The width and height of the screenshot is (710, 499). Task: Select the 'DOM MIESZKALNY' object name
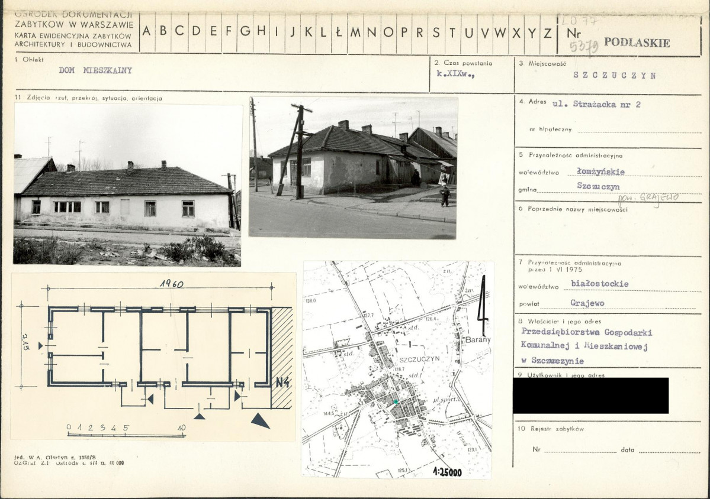point(95,70)
